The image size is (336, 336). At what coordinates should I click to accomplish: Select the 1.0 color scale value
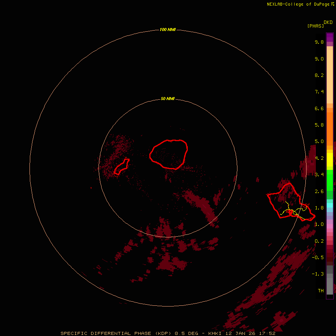click(319, 224)
